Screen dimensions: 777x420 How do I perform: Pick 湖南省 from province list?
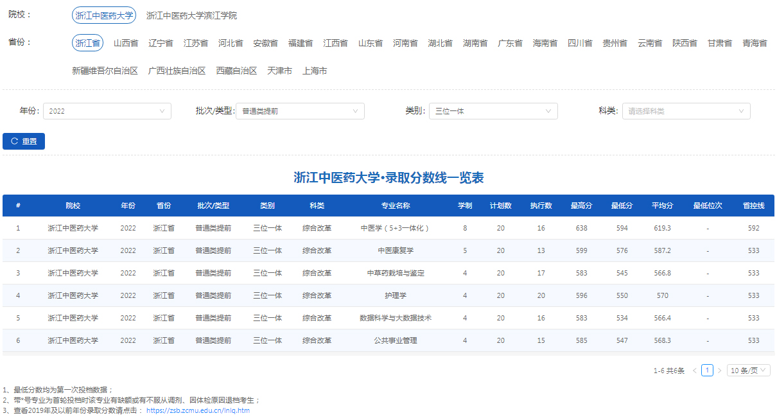coord(475,43)
